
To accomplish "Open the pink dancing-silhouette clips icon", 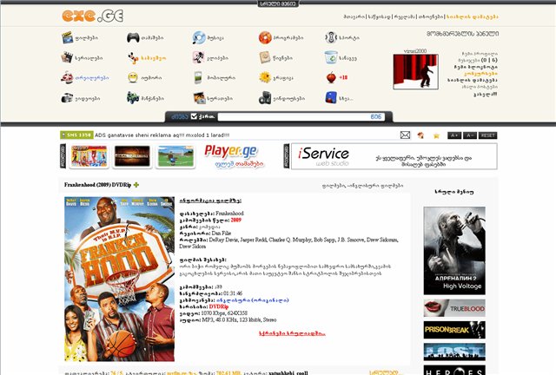I will click(198, 57).
